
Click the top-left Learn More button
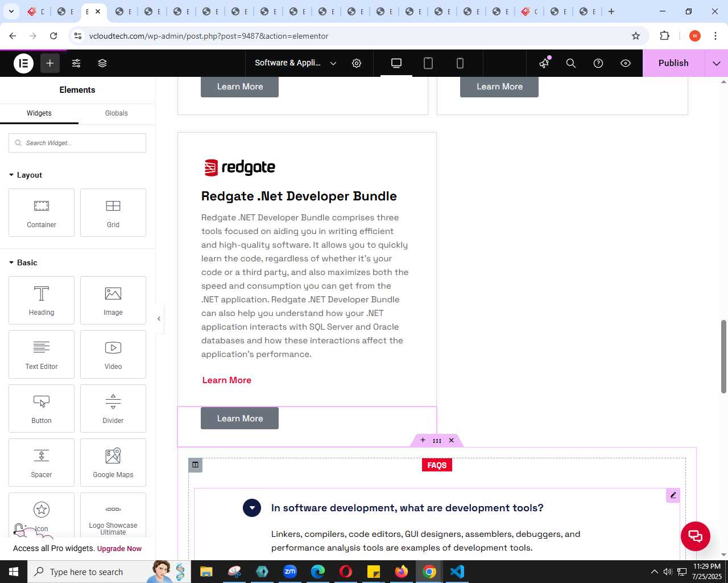tap(240, 87)
